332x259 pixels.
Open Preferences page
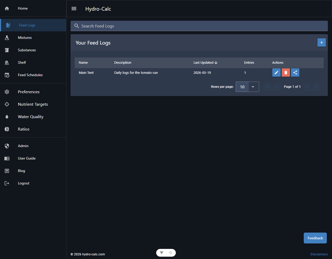33,92
